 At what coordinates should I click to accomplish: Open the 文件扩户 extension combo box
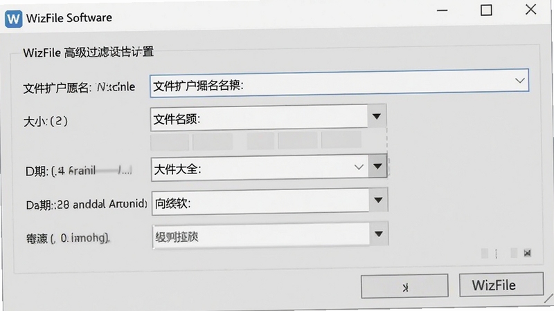click(339, 83)
